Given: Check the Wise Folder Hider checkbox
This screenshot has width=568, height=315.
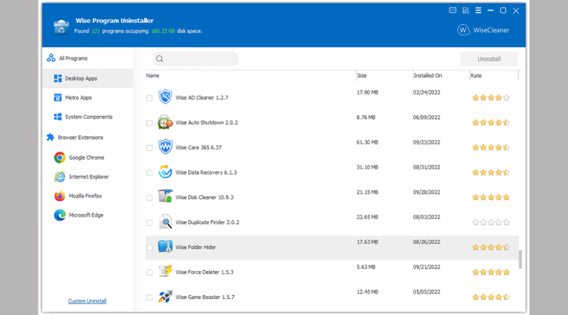Looking at the screenshot, I should 150,248.
